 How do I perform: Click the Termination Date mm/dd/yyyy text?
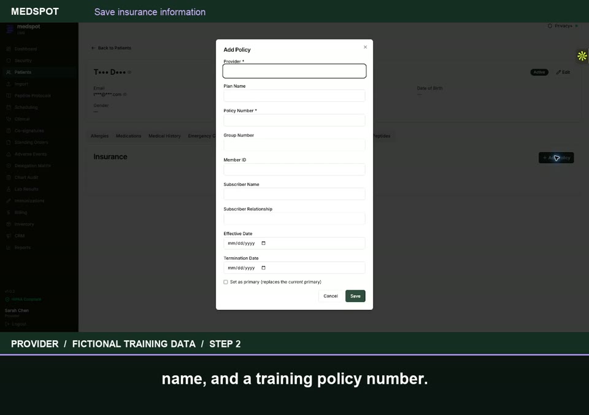[x=241, y=268]
